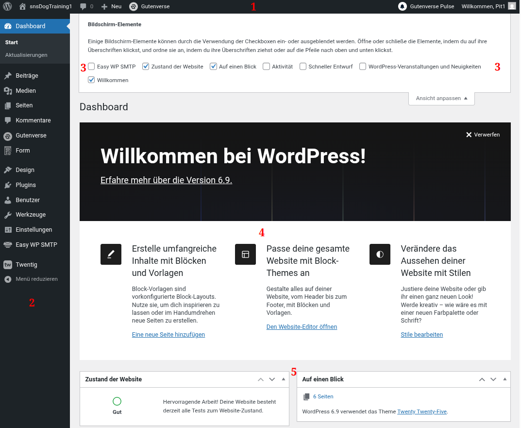
Task: Enable WordPress-Veranstaltungen und Neuigkeiten checkbox
Action: [363, 67]
